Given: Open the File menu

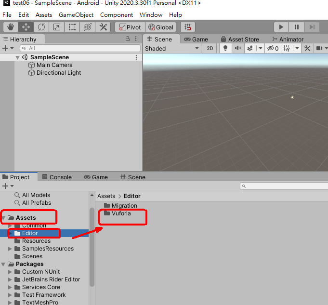Looking at the screenshot, I should point(7,15).
